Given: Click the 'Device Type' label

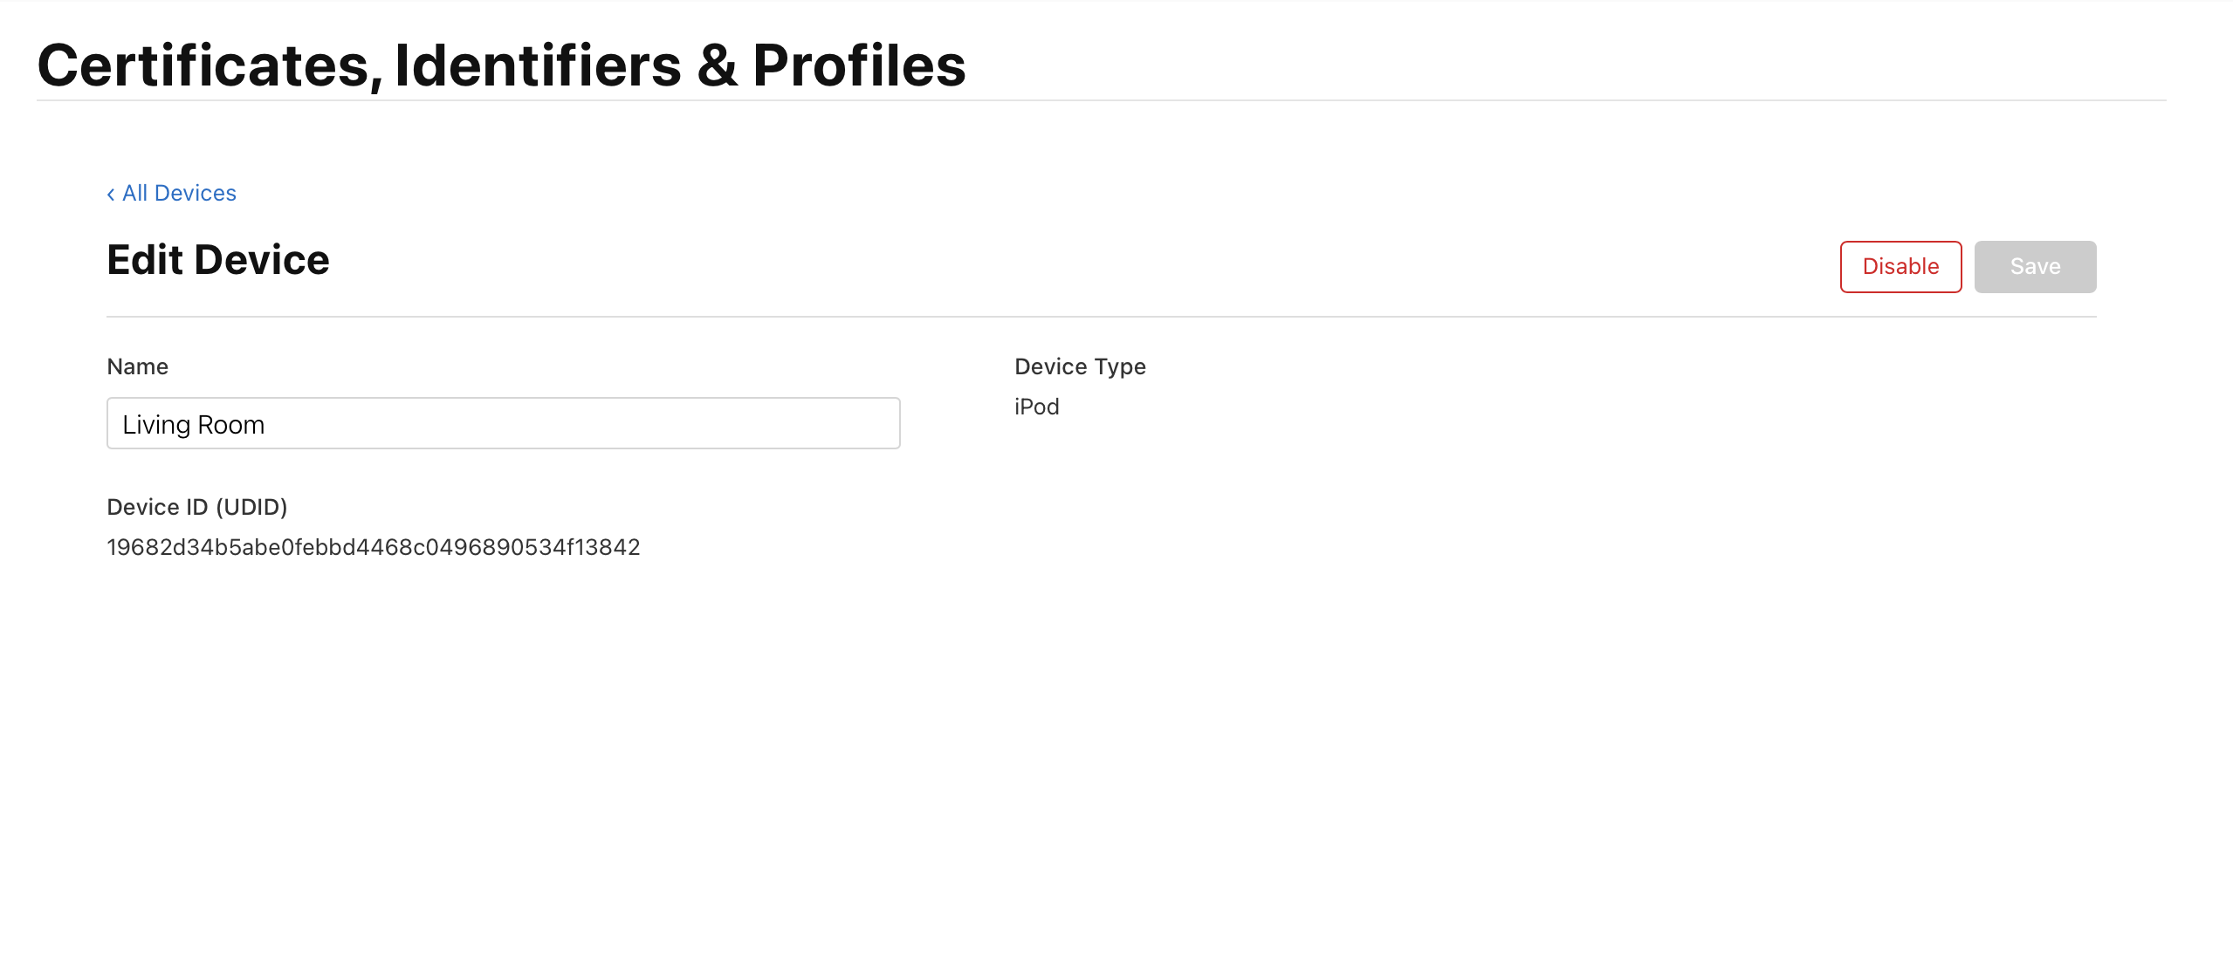Looking at the screenshot, I should click(1079, 366).
